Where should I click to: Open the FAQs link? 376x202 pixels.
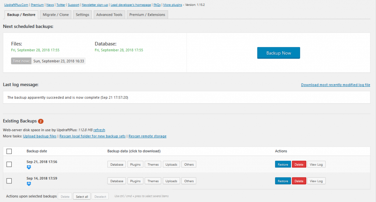tap(157, 5)
